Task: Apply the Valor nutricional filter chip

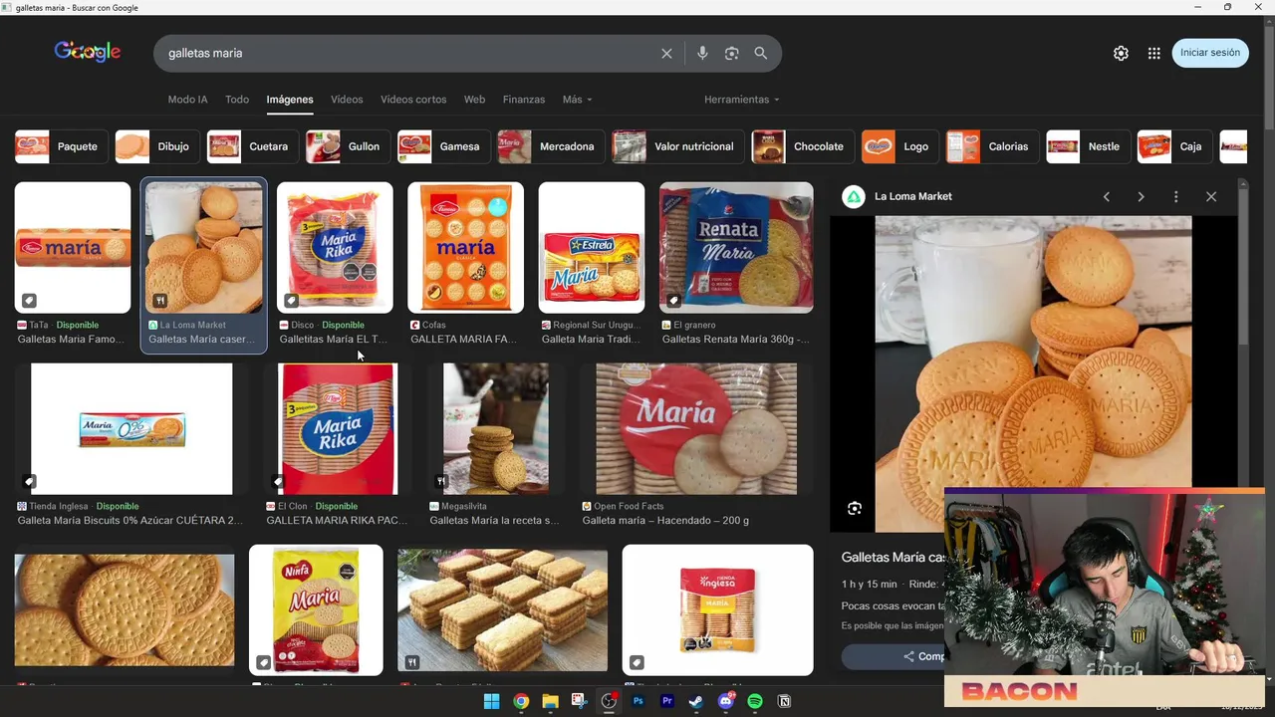Action: [x=677, y=146]
